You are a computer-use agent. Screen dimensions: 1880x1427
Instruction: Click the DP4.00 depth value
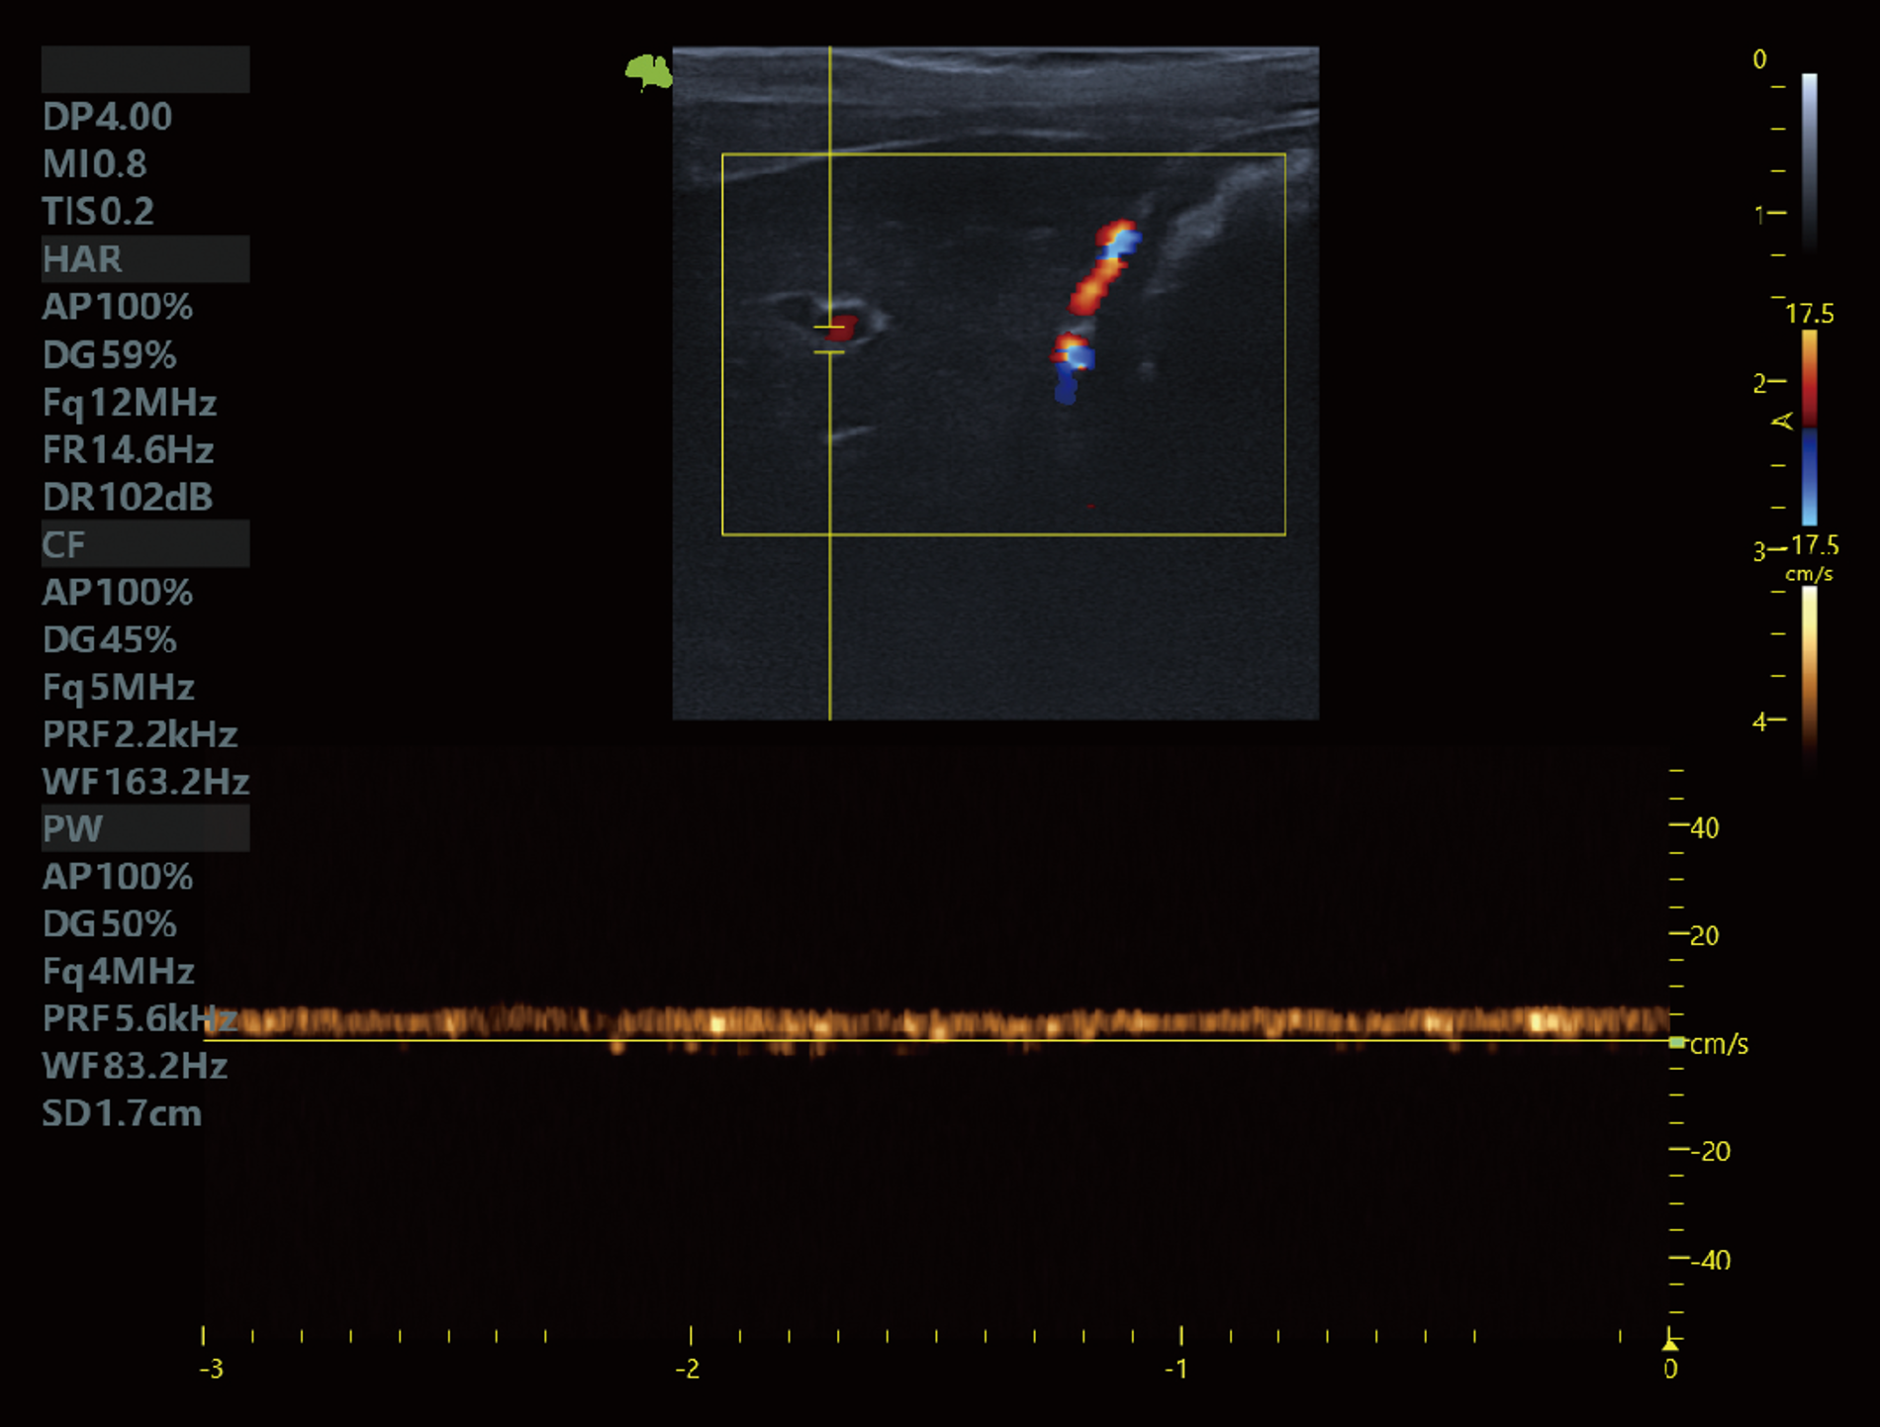click(x=107, y=117)
